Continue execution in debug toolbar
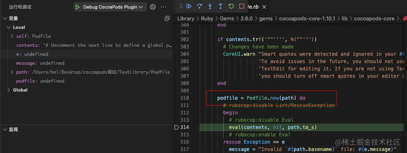This screenshot has width=407, height=153. tap(189, 6)
